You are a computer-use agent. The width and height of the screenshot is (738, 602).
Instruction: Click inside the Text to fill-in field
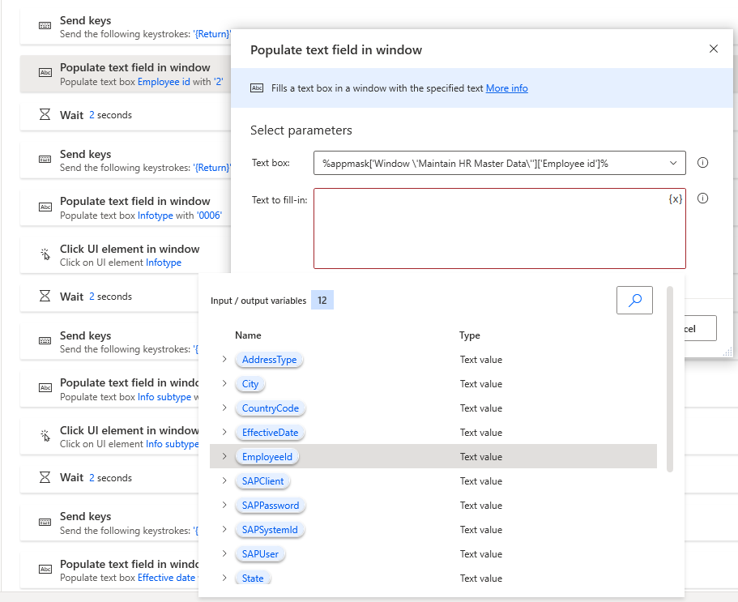pyautogui.click(x=499, y=228)
